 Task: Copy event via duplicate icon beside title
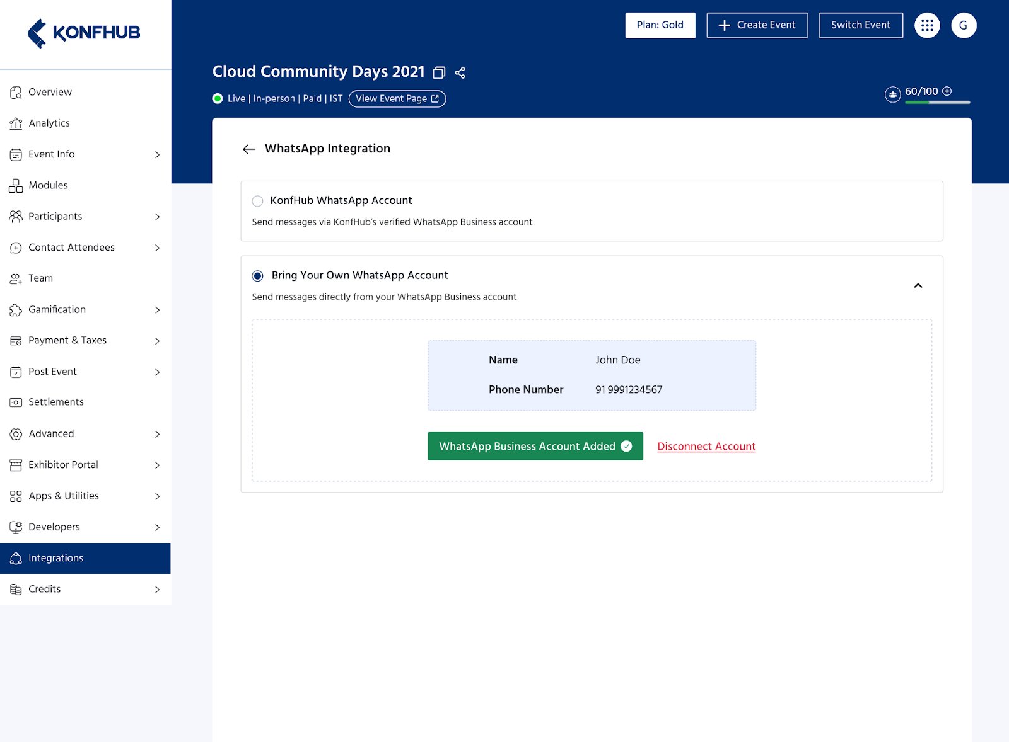click(x=439, y=73)
